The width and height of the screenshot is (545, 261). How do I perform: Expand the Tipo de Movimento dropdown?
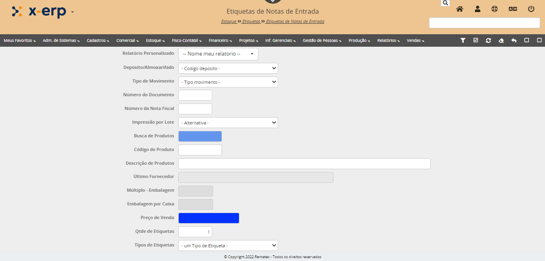[228, 82]
